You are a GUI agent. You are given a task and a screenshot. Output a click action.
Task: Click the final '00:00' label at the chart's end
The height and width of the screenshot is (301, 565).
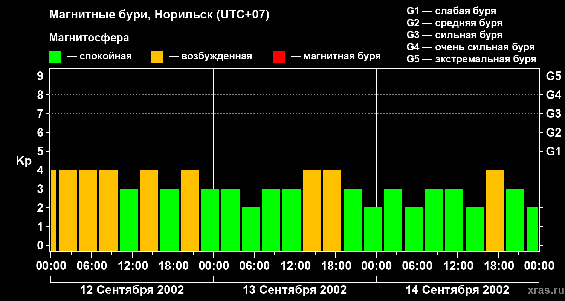(x=539, y=266)
